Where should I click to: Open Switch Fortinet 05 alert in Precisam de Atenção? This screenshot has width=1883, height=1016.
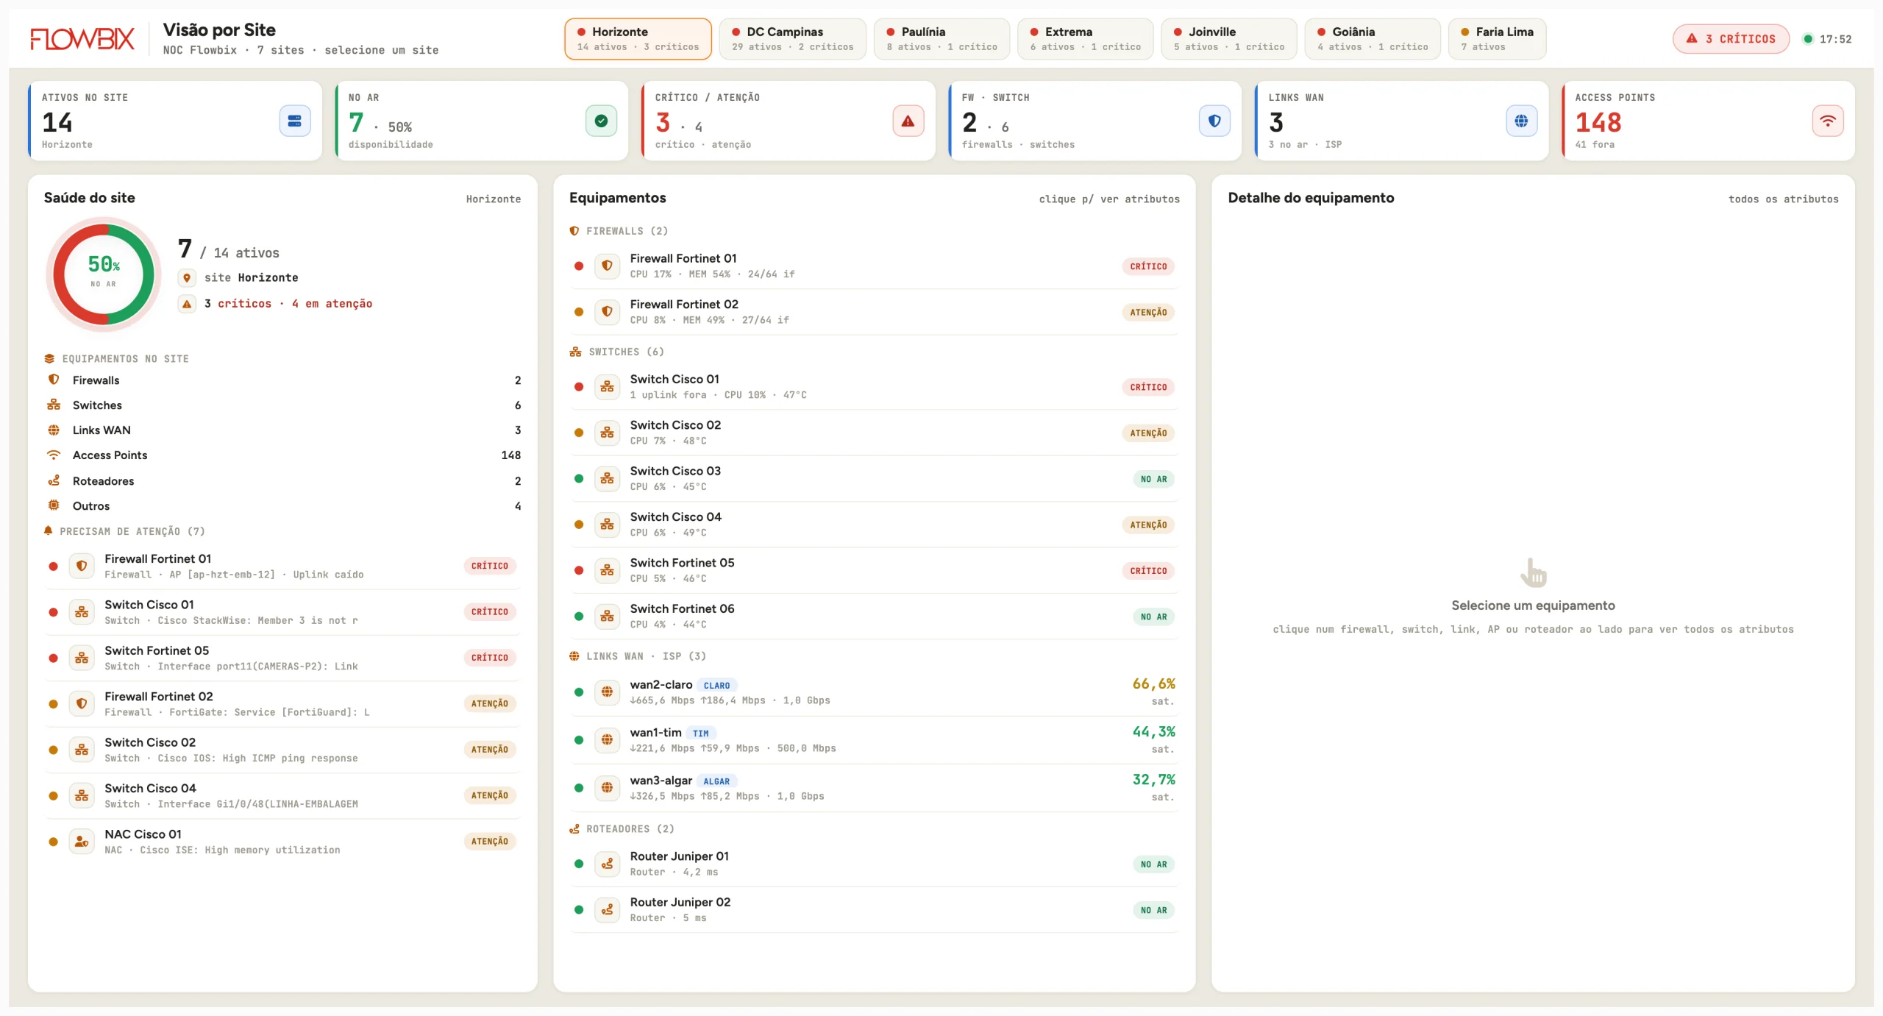282,658
